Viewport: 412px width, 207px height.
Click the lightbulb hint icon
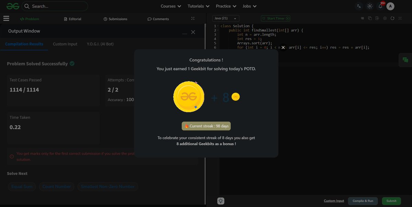(x=221, y=201)
